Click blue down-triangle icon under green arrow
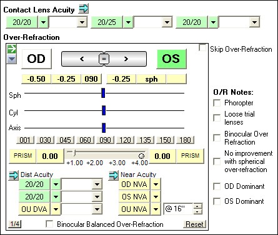The height and width of the screenshot is (235, 278). click(12, 59)
